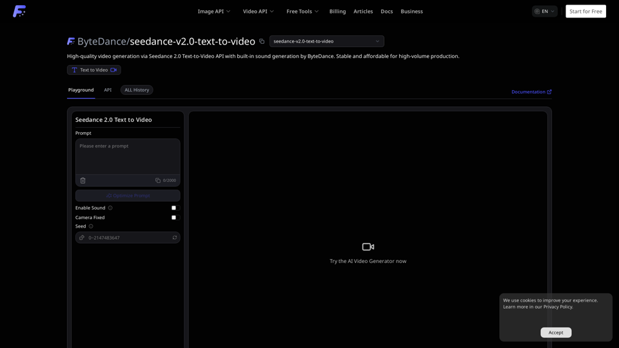Viewport: 619px width, 348px height.
Task: Click the info icon beside Seed
Action: click(91, 226)
